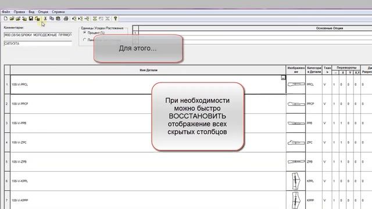Screen dimensions: 372x209
Task: Select piece name 100-V-ZPC
Action: [19, 142]
